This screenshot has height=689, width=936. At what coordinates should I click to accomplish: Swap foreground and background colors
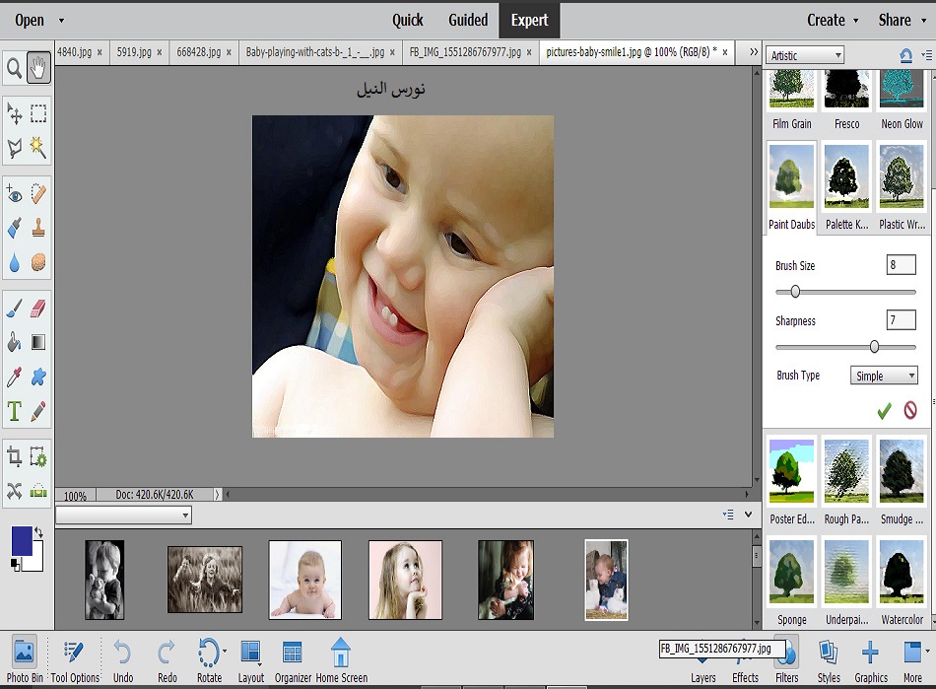[37, 533]
